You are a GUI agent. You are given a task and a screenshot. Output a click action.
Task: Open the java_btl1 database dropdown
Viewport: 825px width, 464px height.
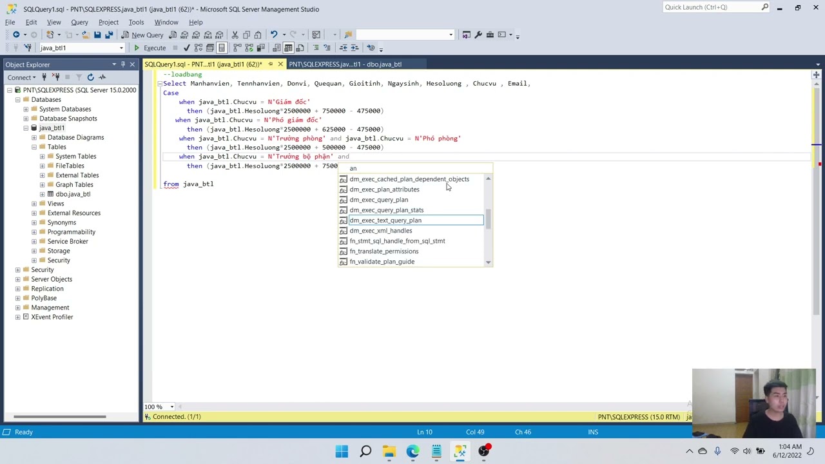[121, 48]
